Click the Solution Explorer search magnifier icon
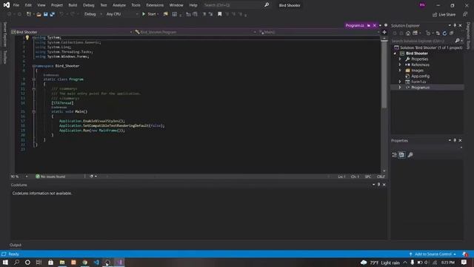Viewport: 474px width, 267px height. coord(458,41)
